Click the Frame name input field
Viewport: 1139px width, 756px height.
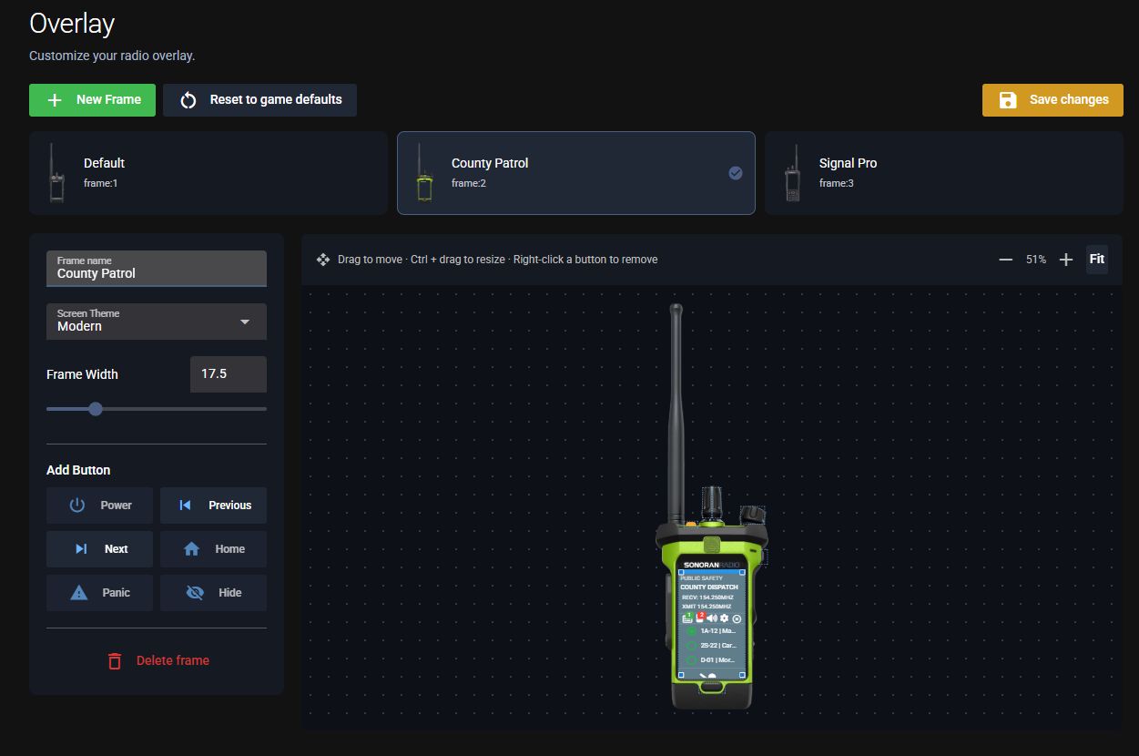click(157, 269)
